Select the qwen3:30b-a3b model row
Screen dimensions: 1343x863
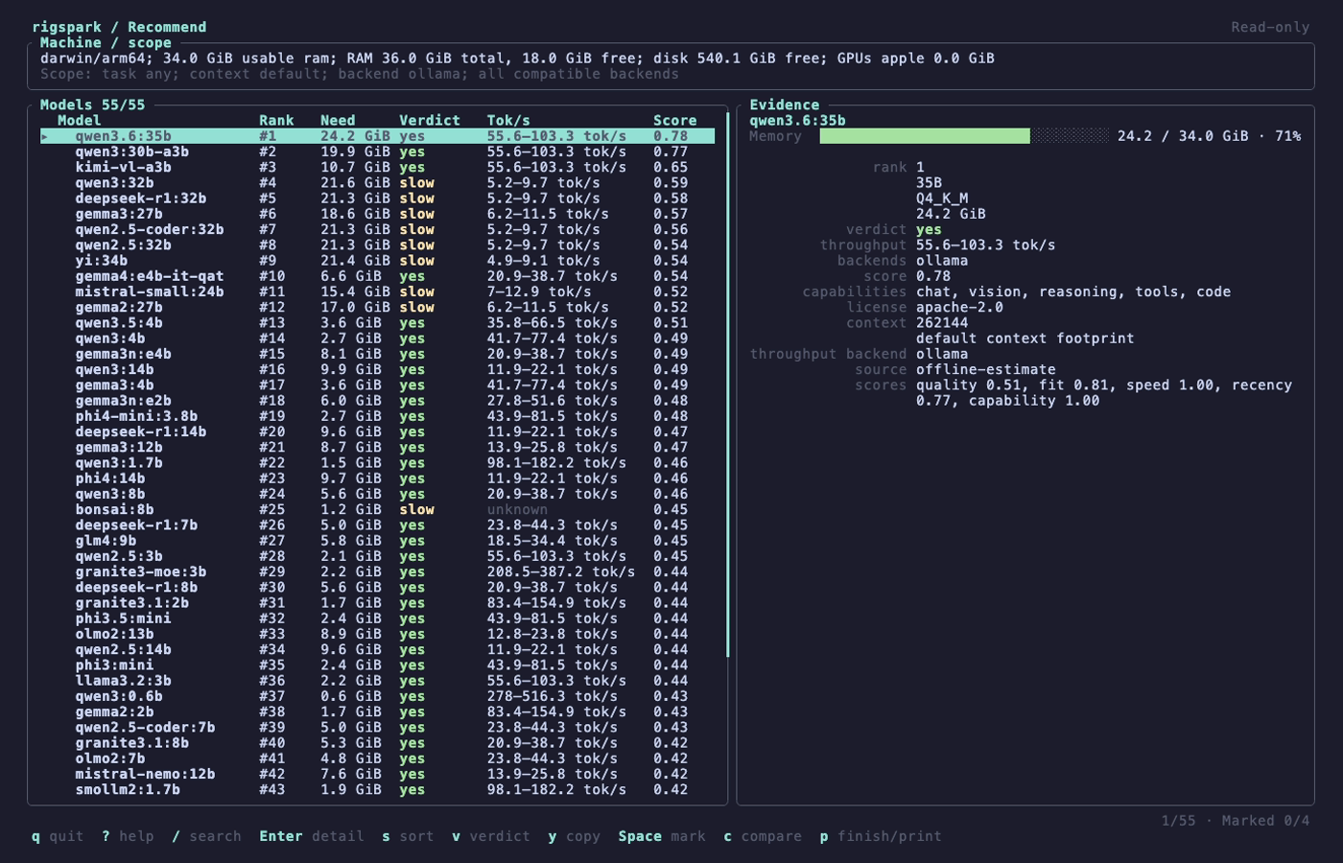tap(377, 152)
